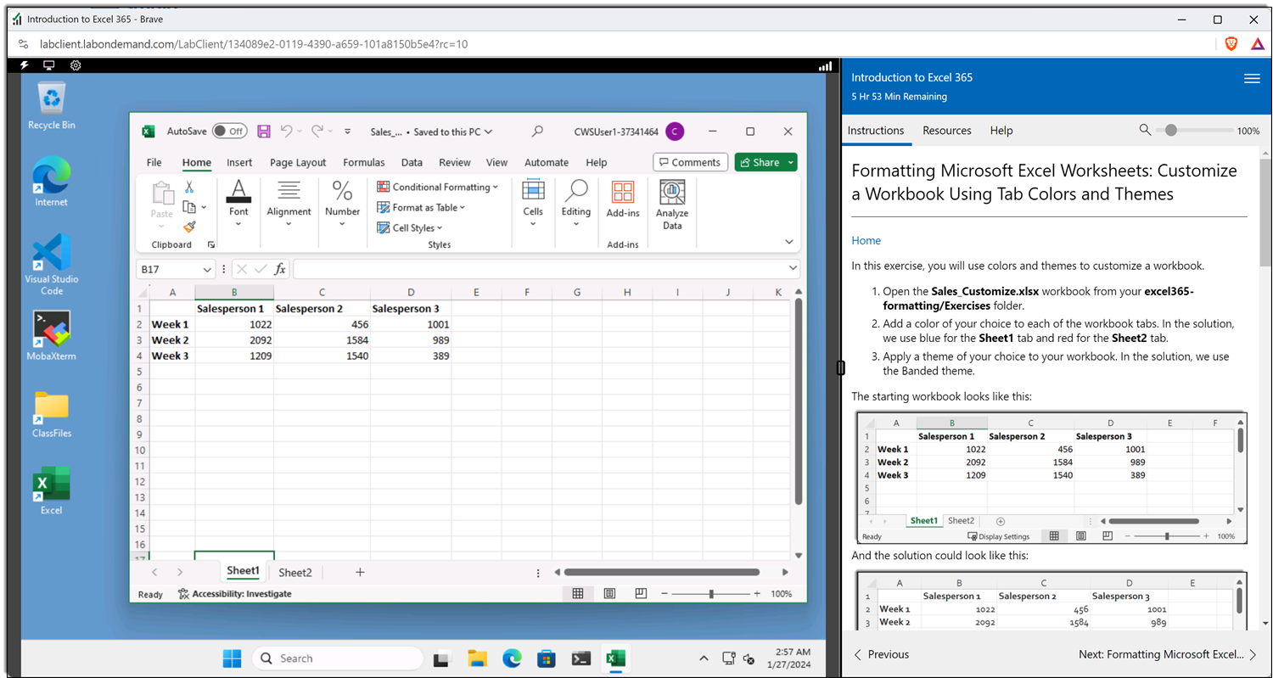The image size is (1273, 678).
Task: Click the Save icon in Excel title bar
Action: point(264,132)
